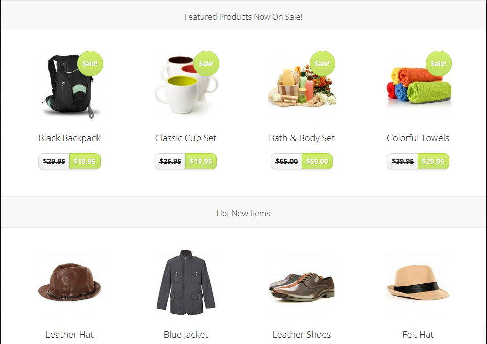Click the $59.00 sale price button
The width and height of the screenshot is (487, 344).
(317, 161)
